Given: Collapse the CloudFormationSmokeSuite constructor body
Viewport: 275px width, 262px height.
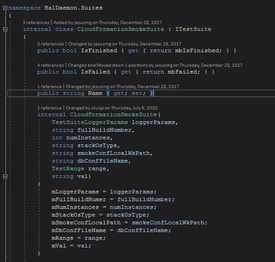Looking at the screenshot, I should [5, 176].
